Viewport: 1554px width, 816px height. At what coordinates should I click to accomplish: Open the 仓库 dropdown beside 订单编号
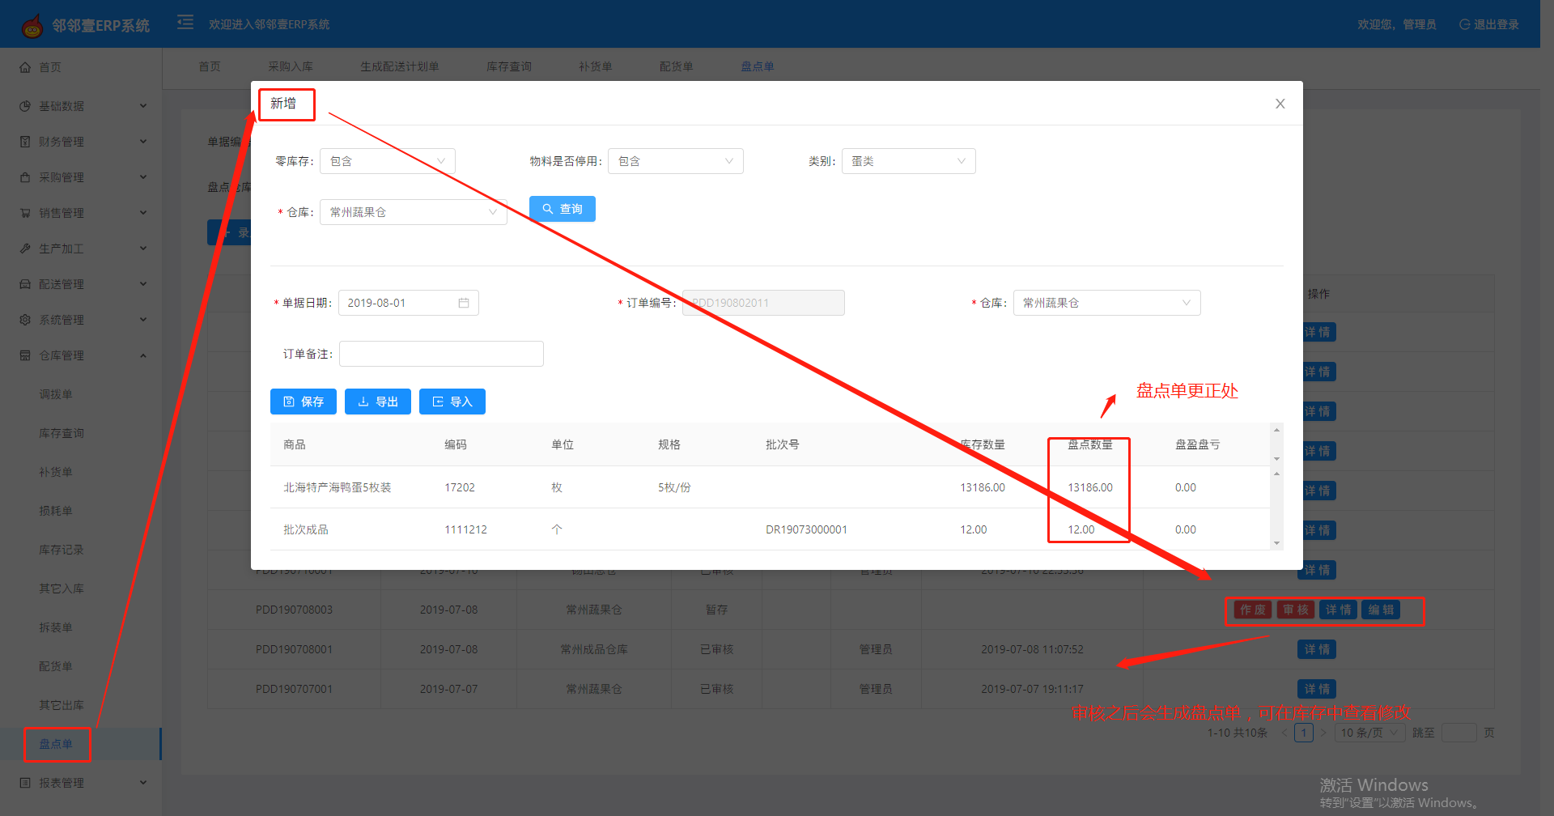1107,303
